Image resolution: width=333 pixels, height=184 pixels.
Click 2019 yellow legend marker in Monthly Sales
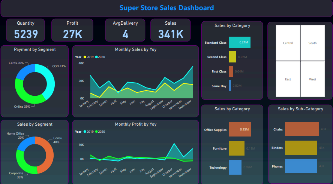pyautogui.click(x=85, y=57)
